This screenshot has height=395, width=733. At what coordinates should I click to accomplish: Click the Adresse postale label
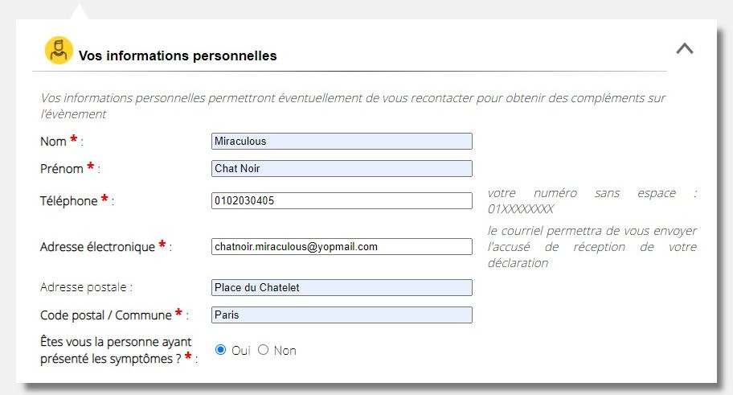86,287
